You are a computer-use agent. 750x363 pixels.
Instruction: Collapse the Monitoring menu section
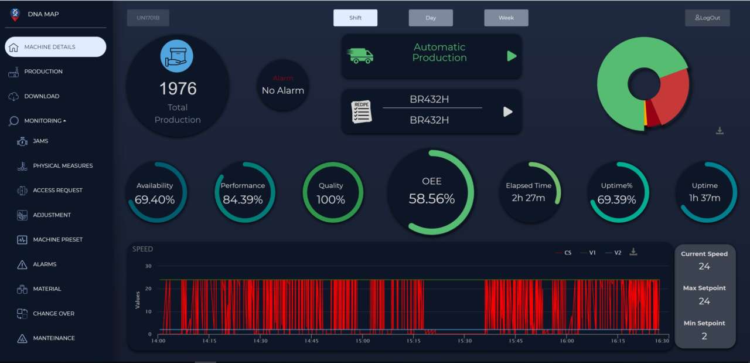point(45,121)
